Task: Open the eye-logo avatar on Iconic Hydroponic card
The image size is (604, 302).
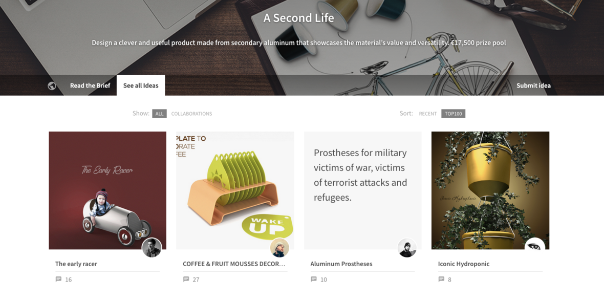Action: click(535, 247)
